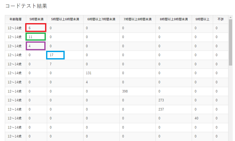The width and height of the screenshot is (235, 141).
Task: Click the 12〜14歳 cell in the row containing 131
Action: pos(16,73)
